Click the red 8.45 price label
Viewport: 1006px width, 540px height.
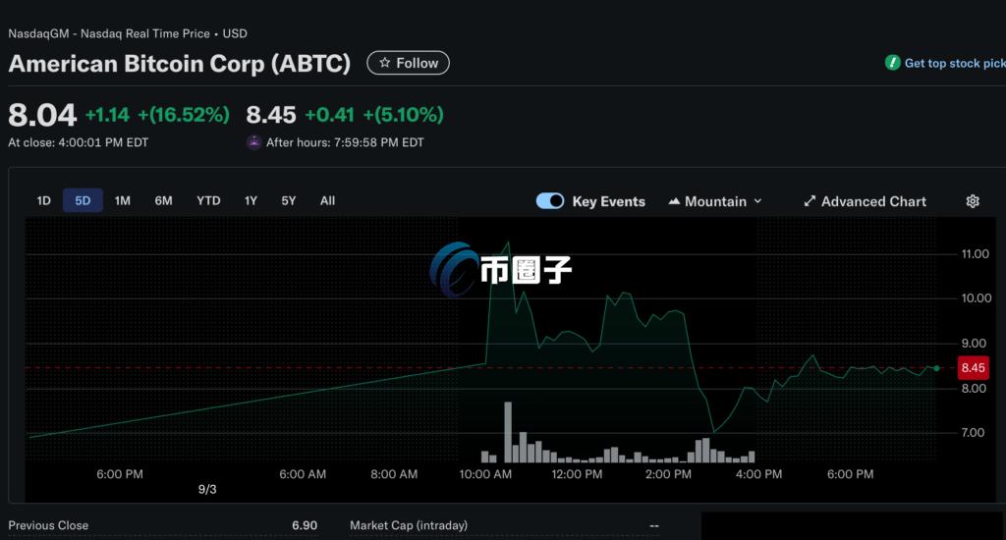click(x=973, y=368)
